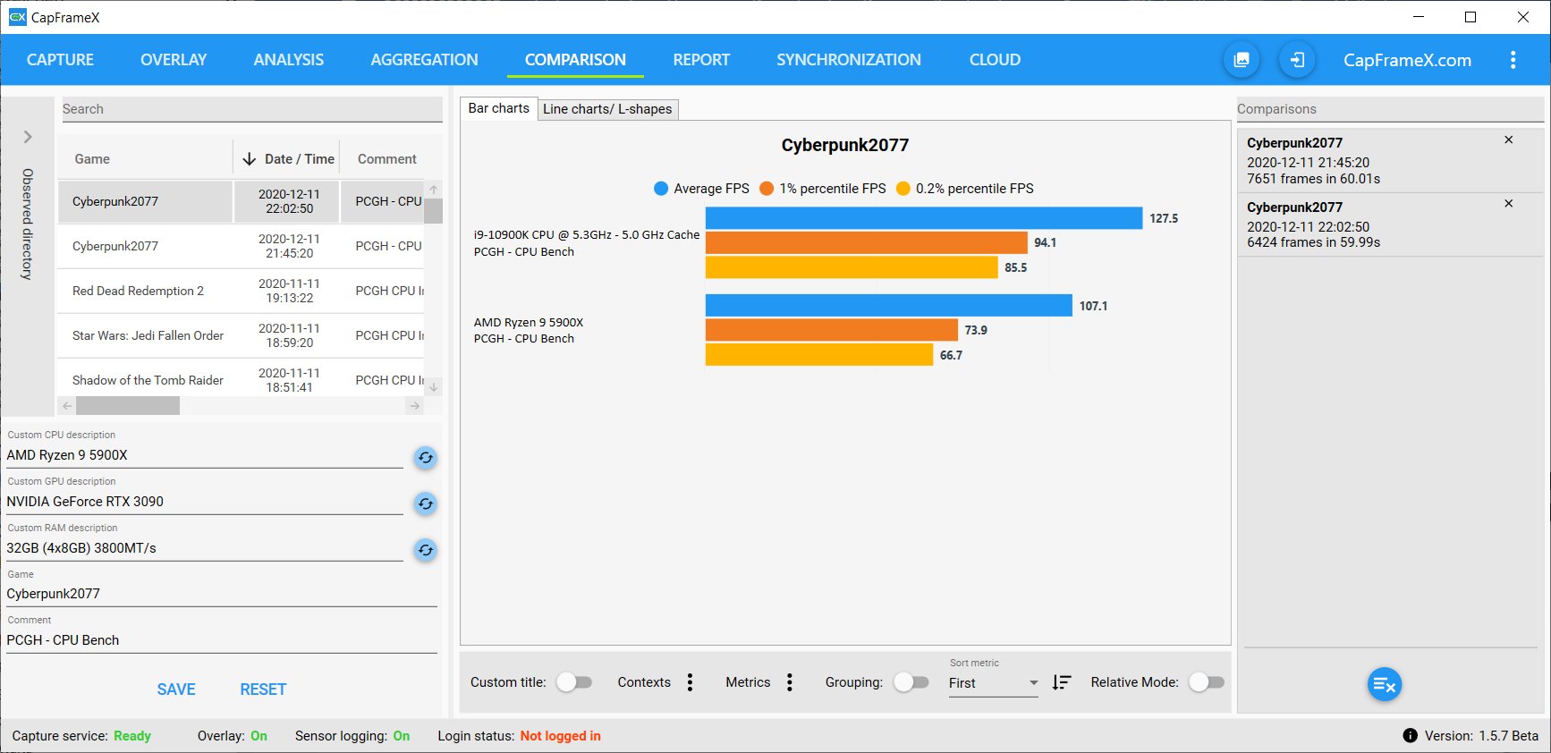Click the Capture service Ready status
This screenshot has width=1551, height=753.
[x=132, y=736]
